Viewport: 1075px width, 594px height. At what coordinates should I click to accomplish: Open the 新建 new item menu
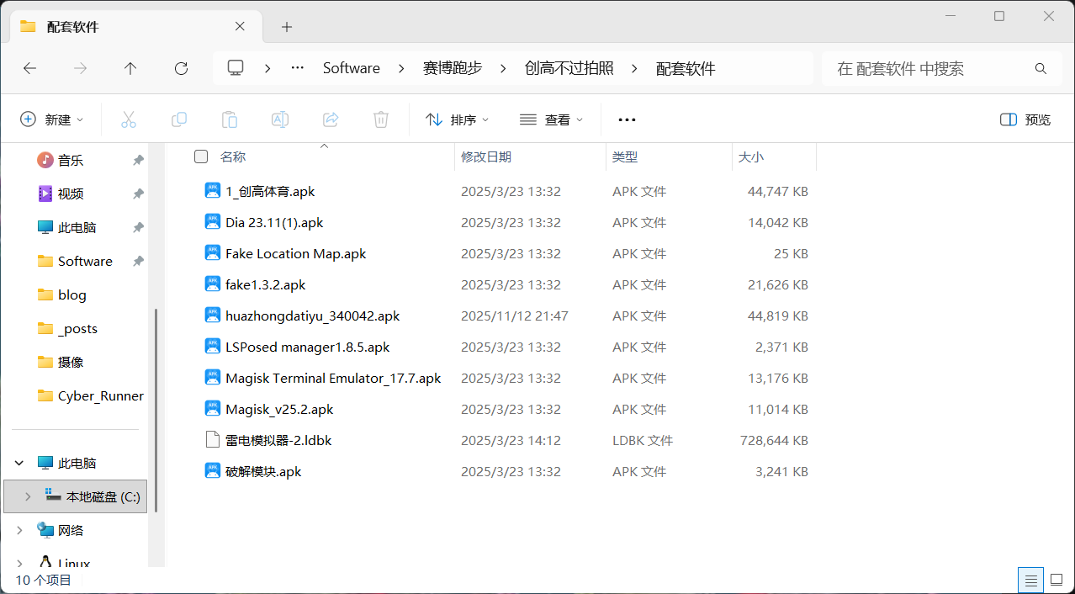click(x=52, y=119)
